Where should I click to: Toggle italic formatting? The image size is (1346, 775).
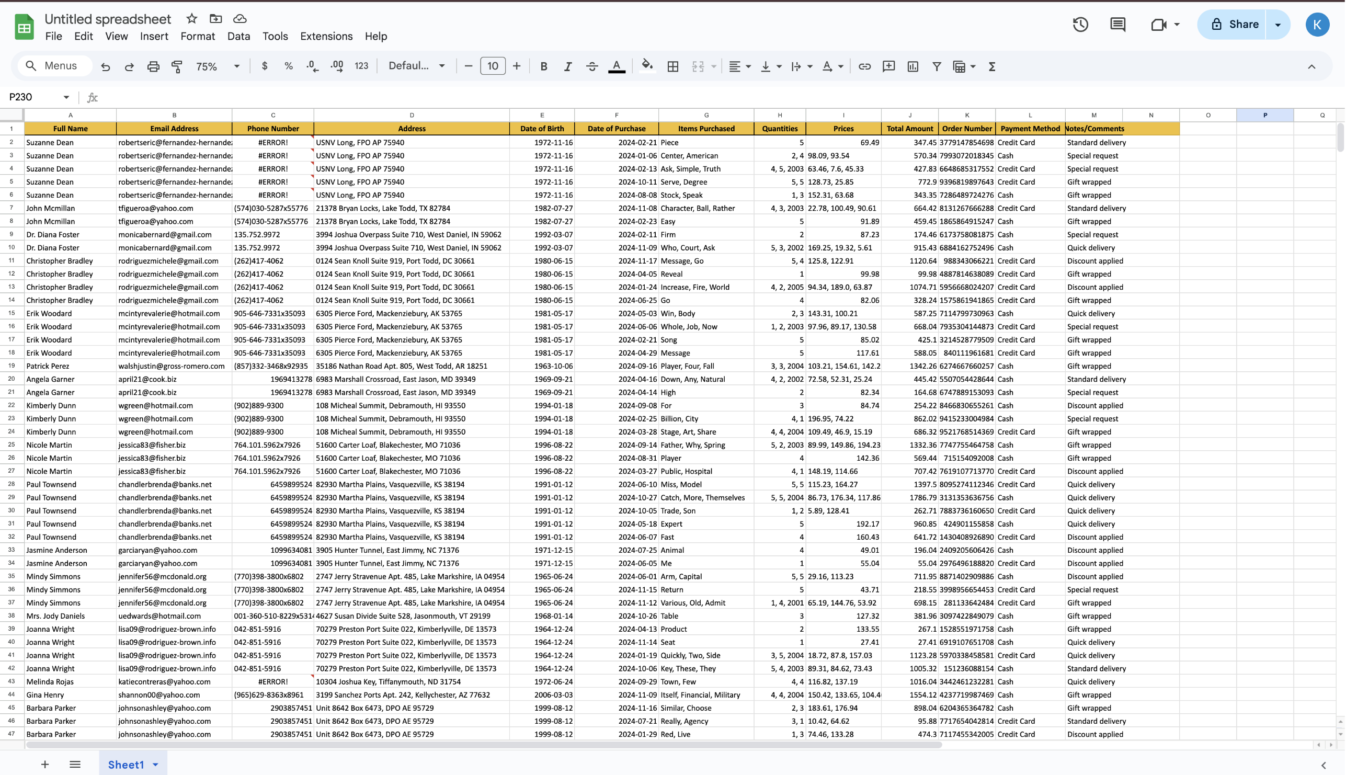(568, 66)
